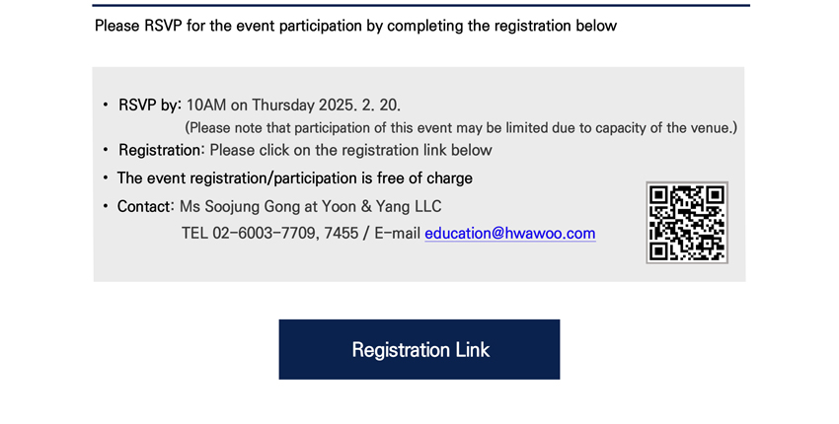Click the bullet before 'Registration'
Viewport: 839px width, 424px height.
click(106, 150)
